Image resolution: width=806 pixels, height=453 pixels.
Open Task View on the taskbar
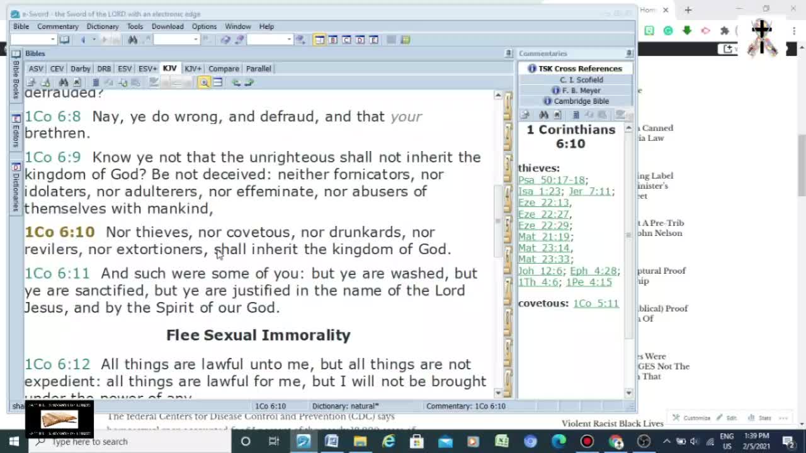274,442
